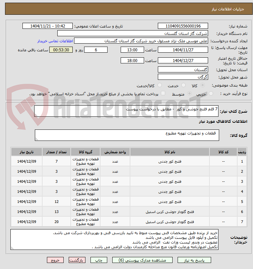Select row 7 item فلنج گلودار جوشی کربن استیل

[170, 222]
